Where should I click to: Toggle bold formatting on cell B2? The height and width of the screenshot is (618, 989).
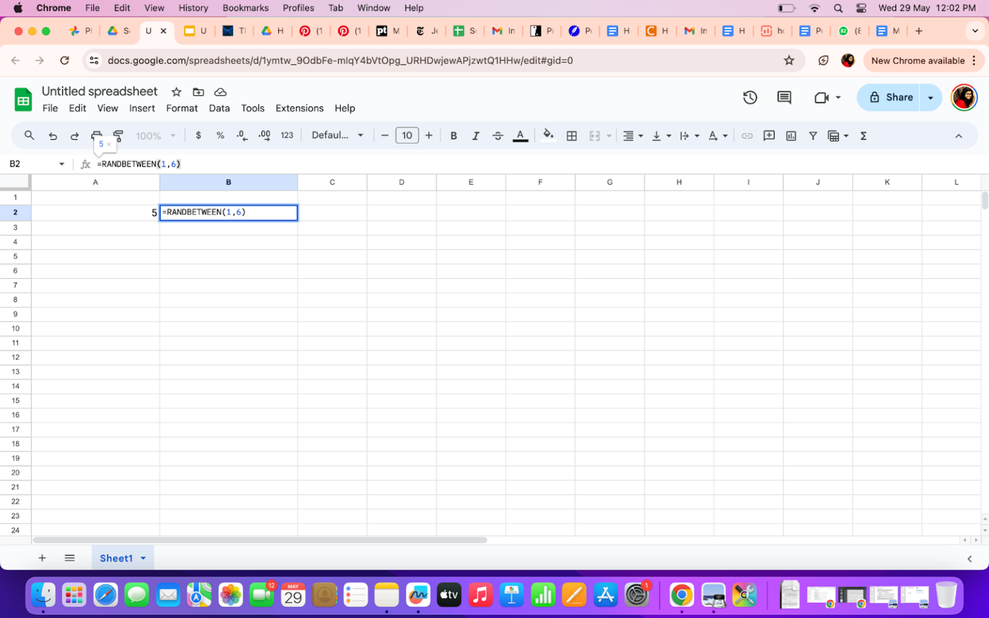[x=453, y=135]
